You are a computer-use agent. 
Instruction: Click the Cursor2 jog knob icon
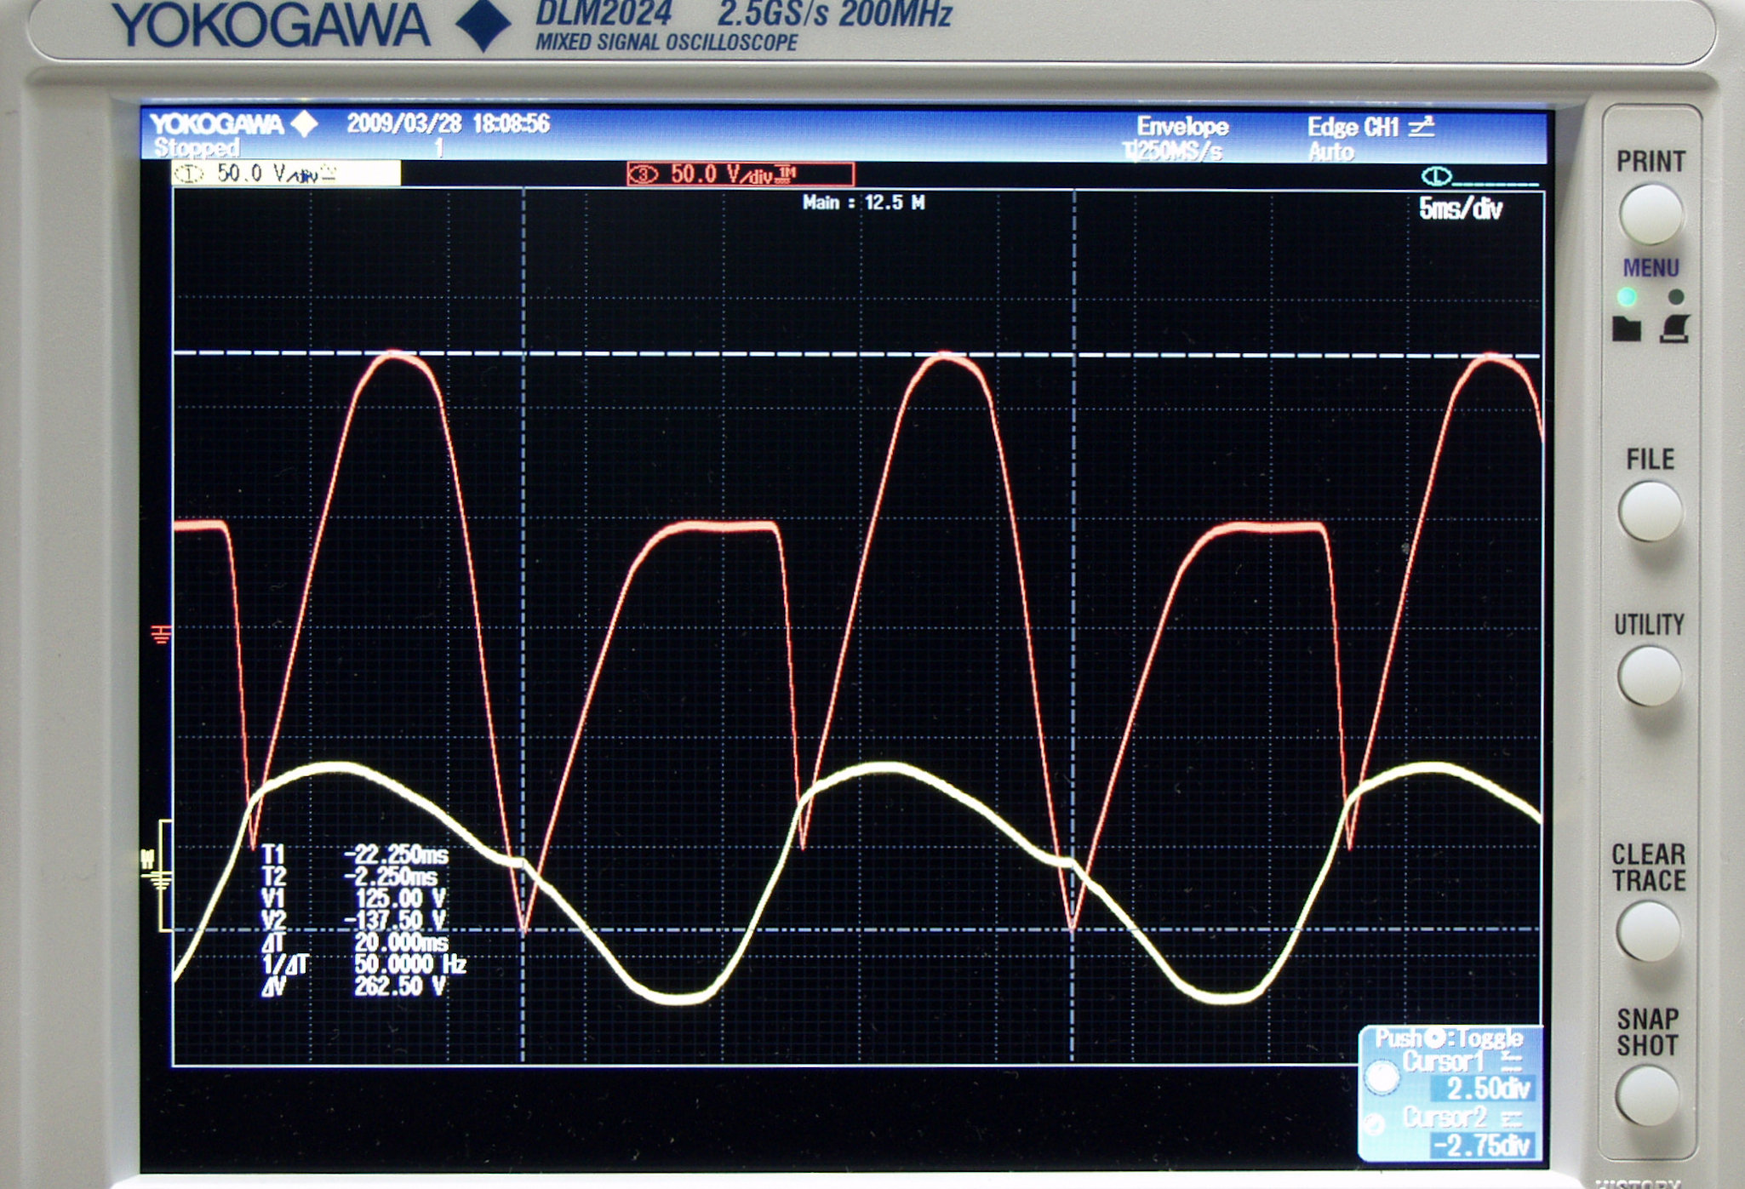1374,1125
